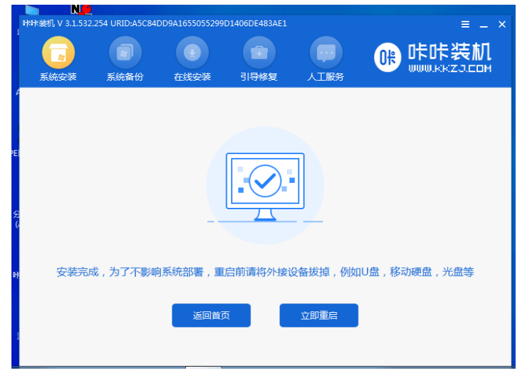
Task: Open the 系统备份 backup icon
Action: (125, 53)
